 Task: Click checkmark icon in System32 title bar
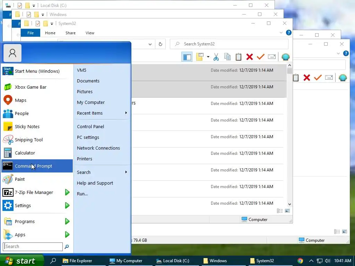(x=38, y=23)
